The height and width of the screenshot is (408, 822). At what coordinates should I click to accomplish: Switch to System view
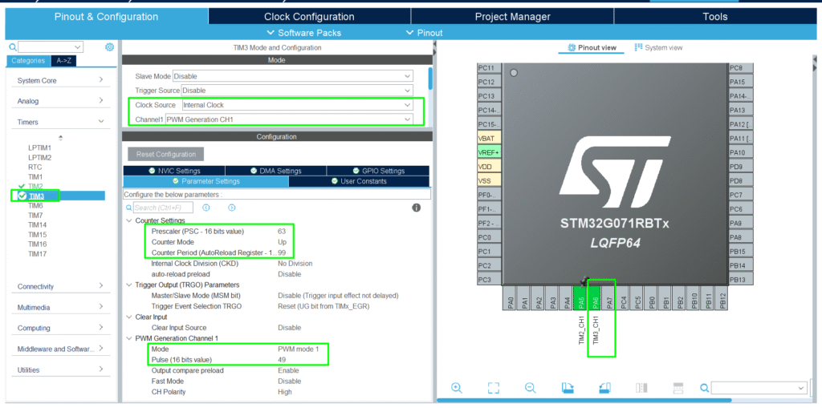click(658, 48)
